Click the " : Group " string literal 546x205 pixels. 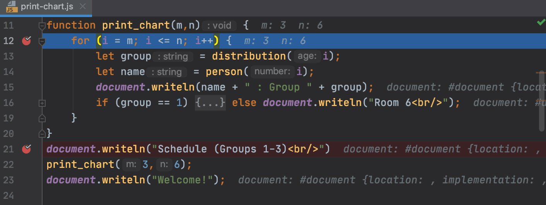[278, 87]
